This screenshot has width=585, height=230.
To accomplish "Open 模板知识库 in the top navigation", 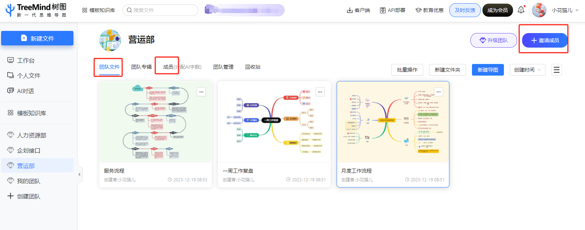I will point(99,10).
